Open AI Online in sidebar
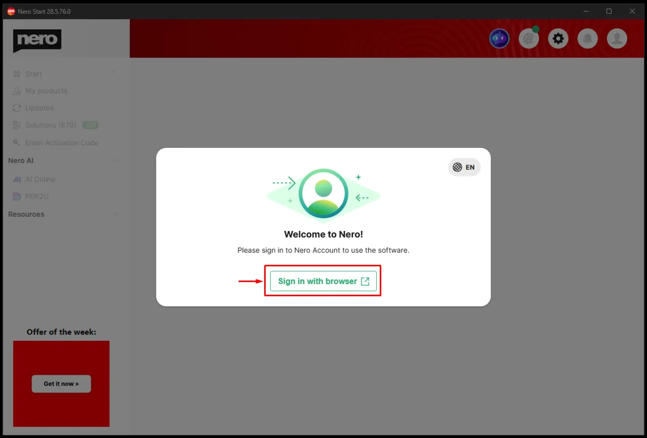The width and height of the screenshot is (647, 438). click(40, 179)
